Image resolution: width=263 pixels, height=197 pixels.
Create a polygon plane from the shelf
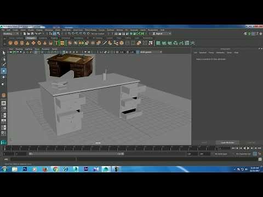(33, 43)
